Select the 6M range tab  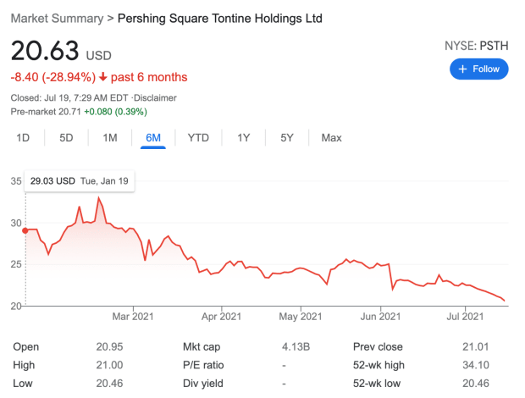(x=153, y=138)
